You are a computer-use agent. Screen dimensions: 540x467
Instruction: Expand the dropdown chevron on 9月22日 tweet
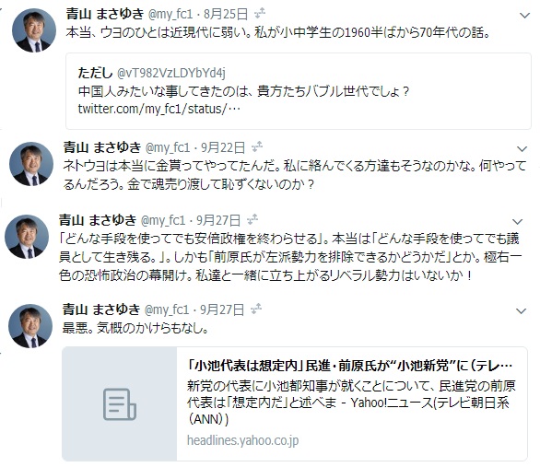[522, 149]
